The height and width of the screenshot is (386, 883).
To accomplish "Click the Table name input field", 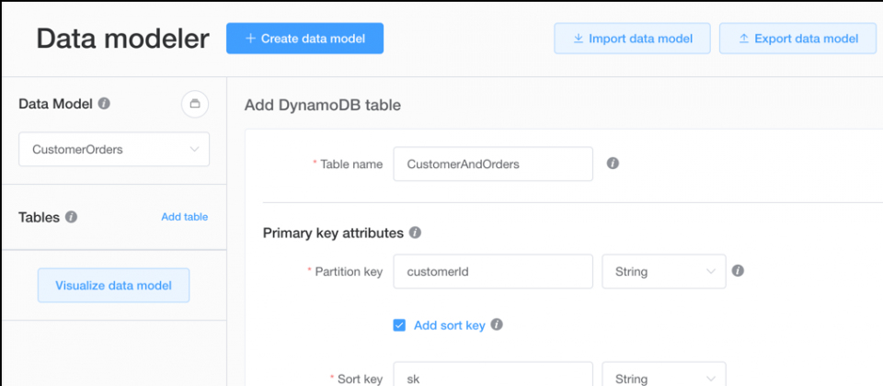I will click(493, 164).
